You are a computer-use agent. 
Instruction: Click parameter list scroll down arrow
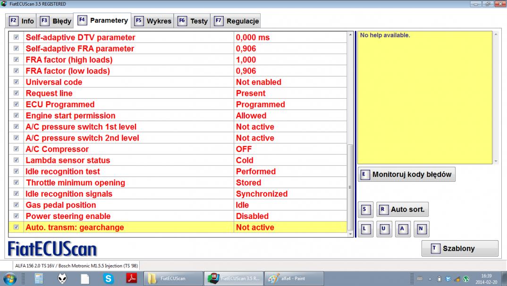pyautogui.click(x=350, y=234)
